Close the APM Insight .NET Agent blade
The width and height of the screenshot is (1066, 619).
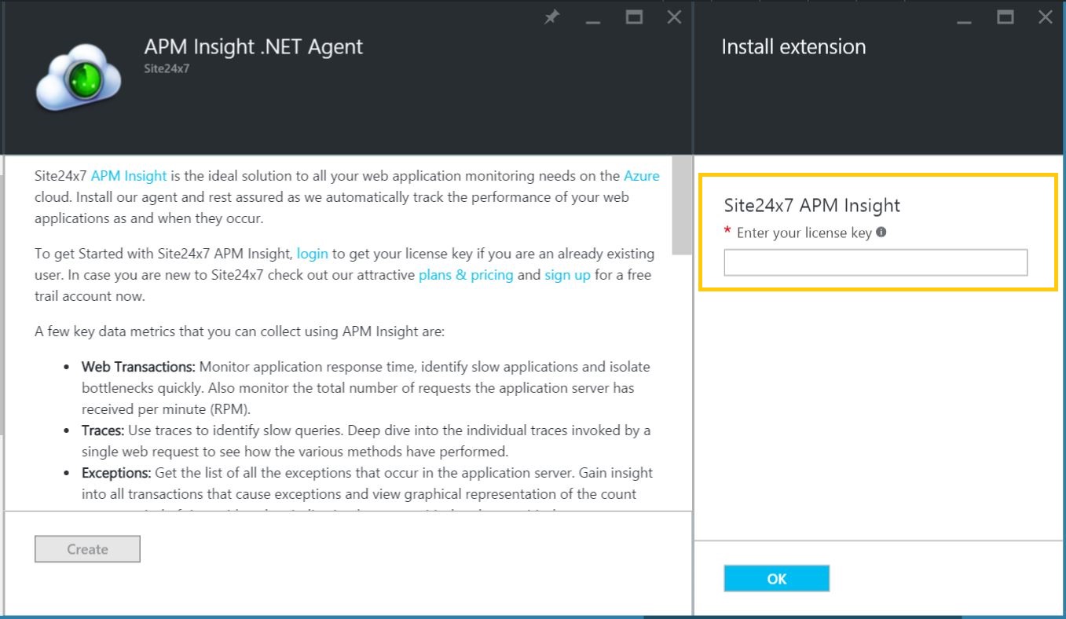[674, 17]
